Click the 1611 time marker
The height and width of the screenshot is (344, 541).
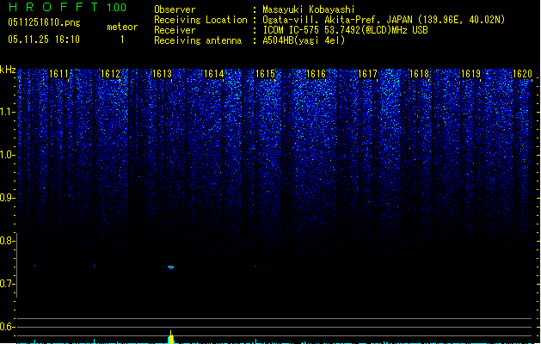(x=59, y=74)
